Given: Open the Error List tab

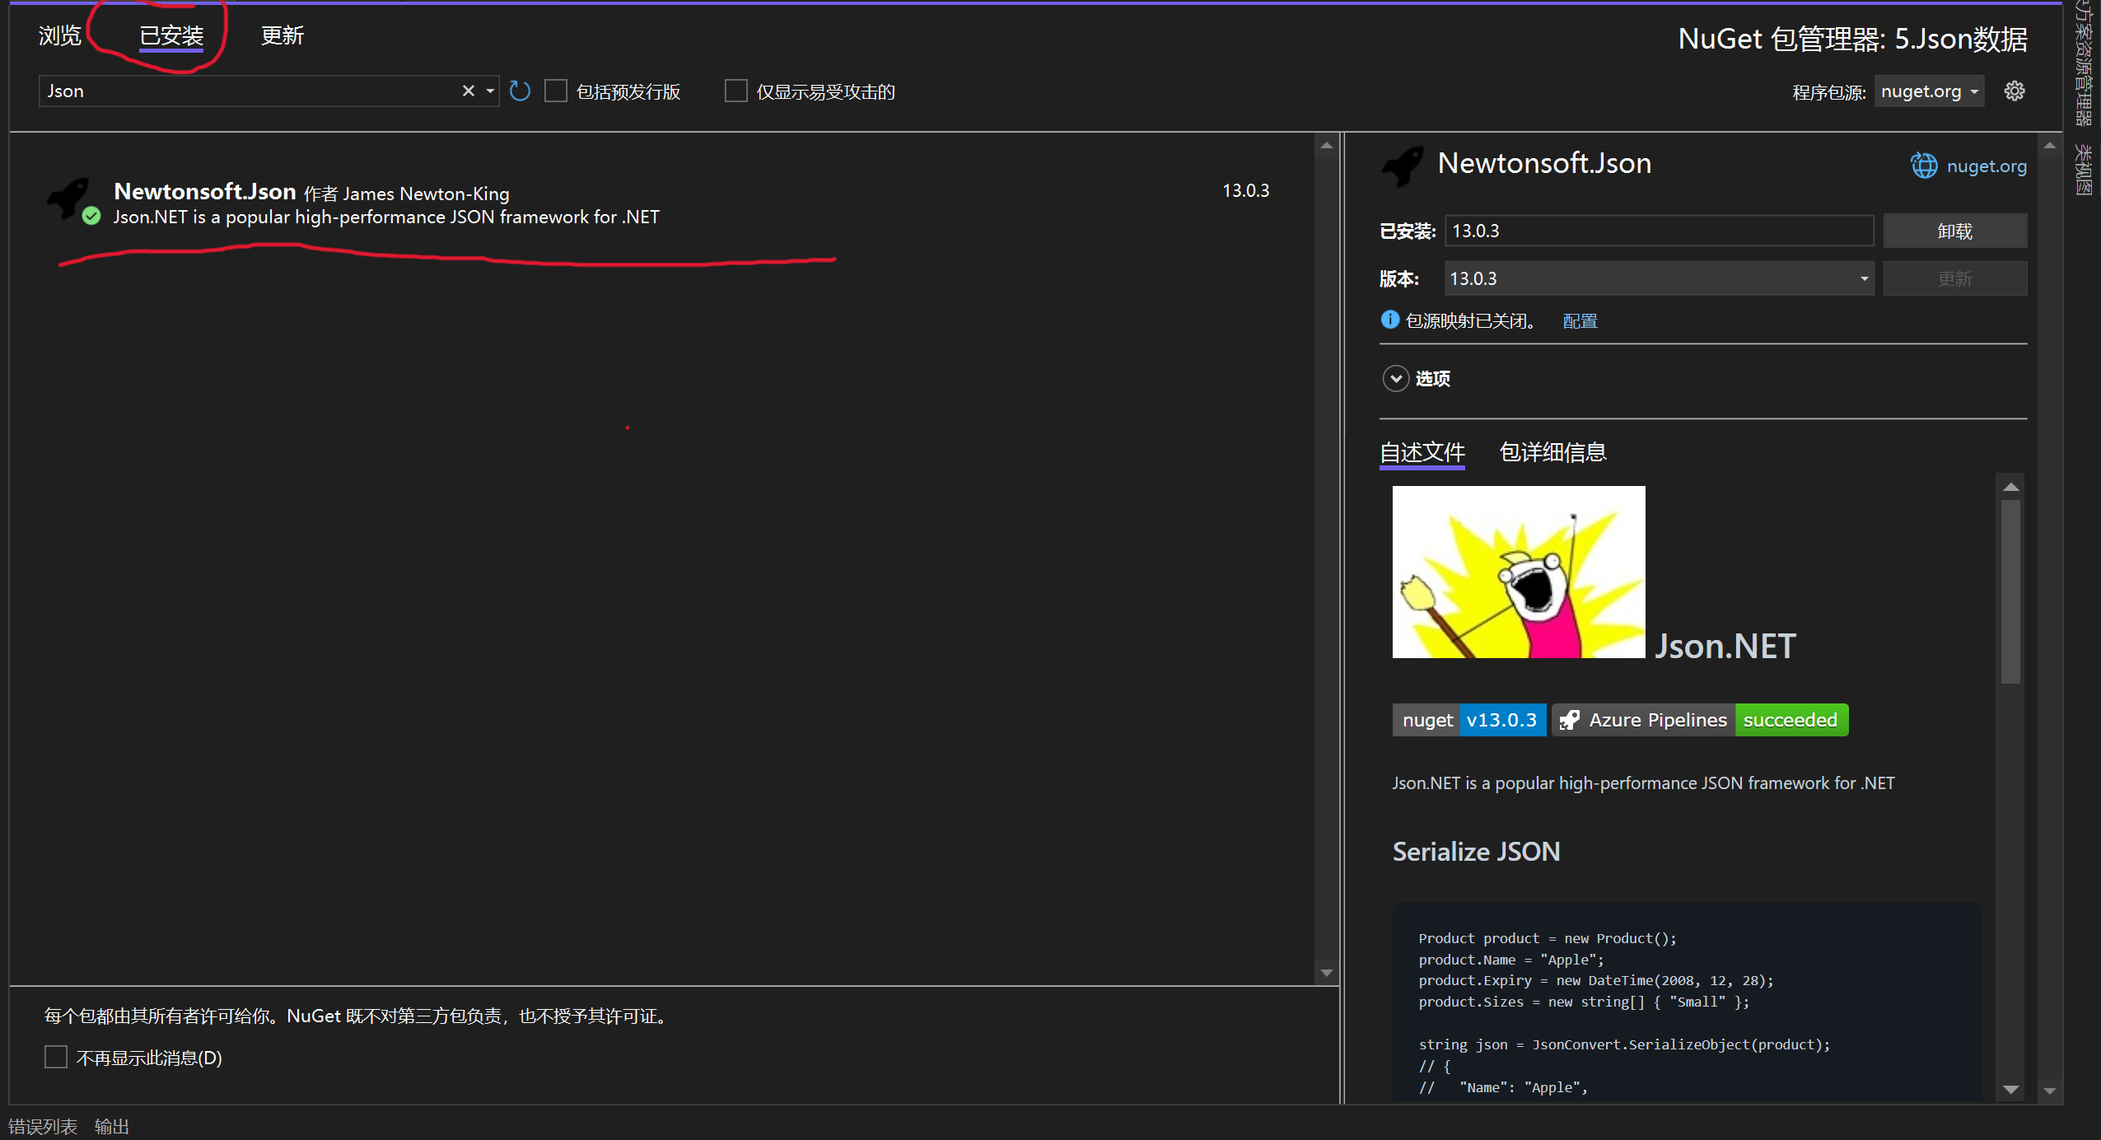Looking at the screenshot, I should point(43,1126).
